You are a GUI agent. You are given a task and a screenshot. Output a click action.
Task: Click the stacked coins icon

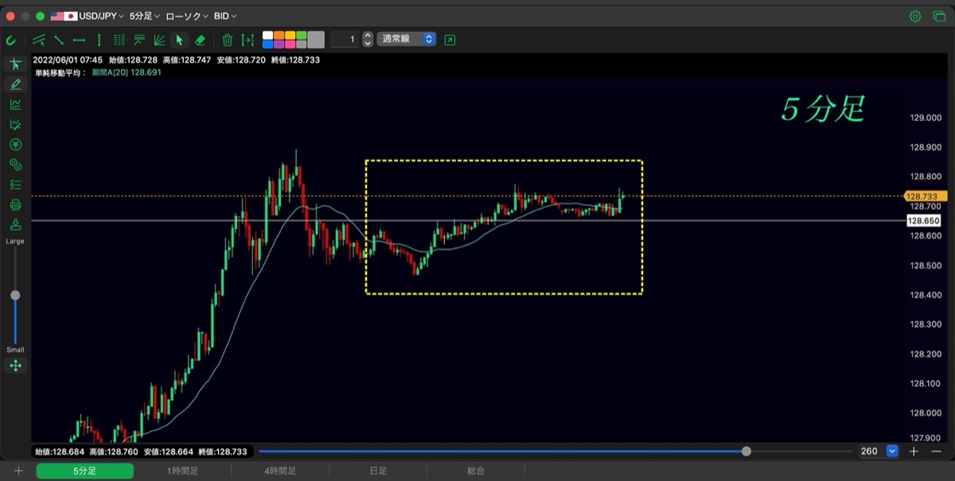coord(15,165)
